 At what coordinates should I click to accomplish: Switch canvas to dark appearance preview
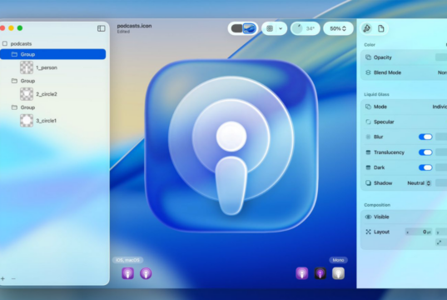point(236,28)
